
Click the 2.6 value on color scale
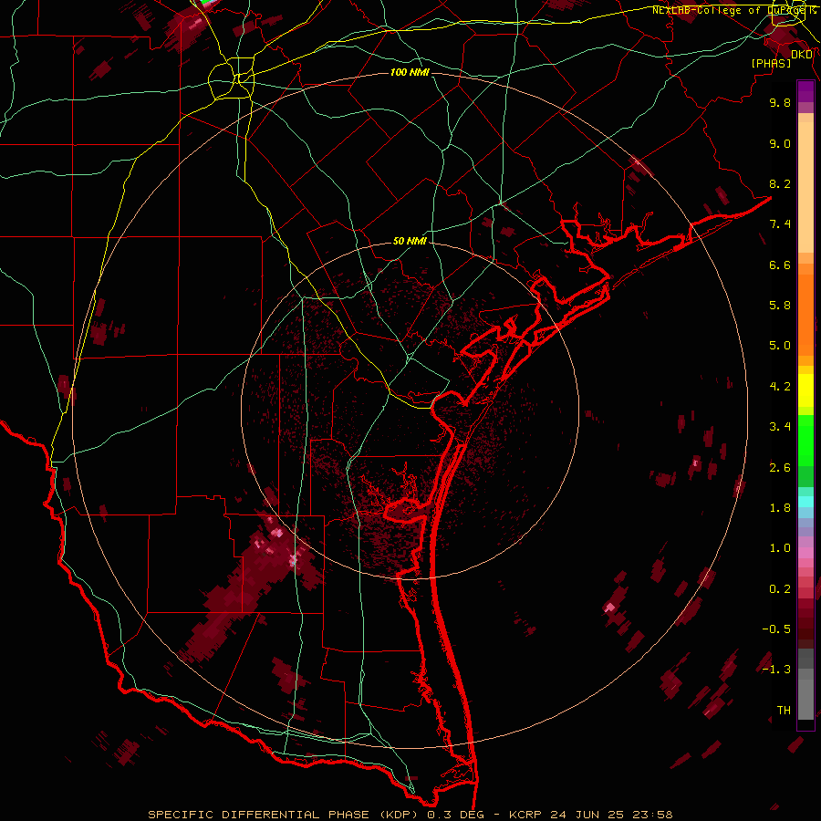coord(780,468)
